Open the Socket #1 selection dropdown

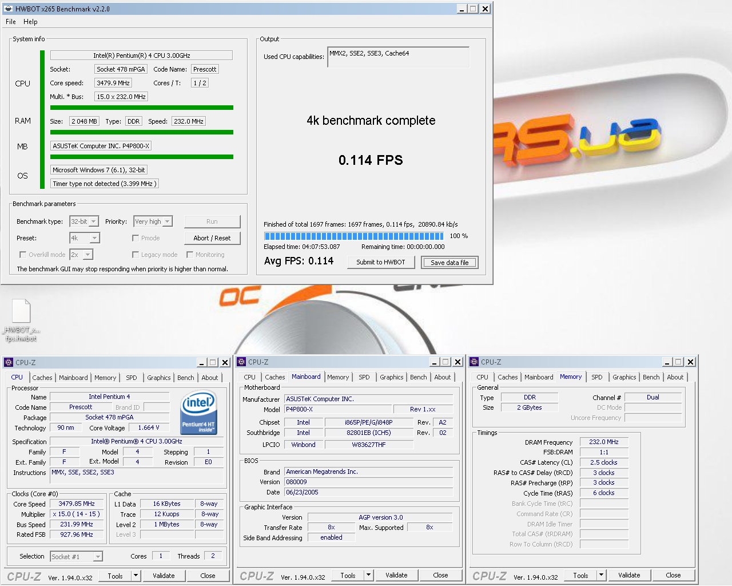(77, 556)
